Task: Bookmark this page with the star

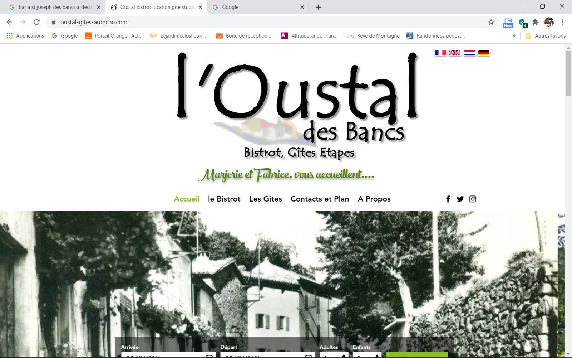Action: 491,22
